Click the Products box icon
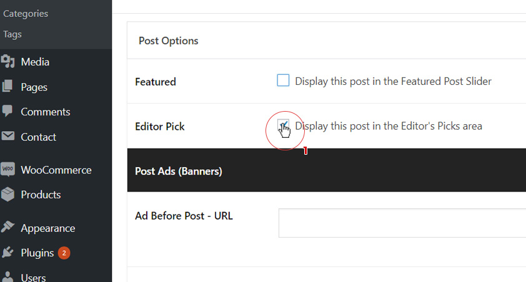The height and width of the screenshot is (282, 526). tap(8, 195)
